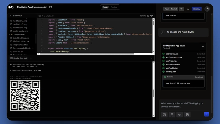Focus the chat prompt input field
220x124 pixels.
click(x=185, y=105)
